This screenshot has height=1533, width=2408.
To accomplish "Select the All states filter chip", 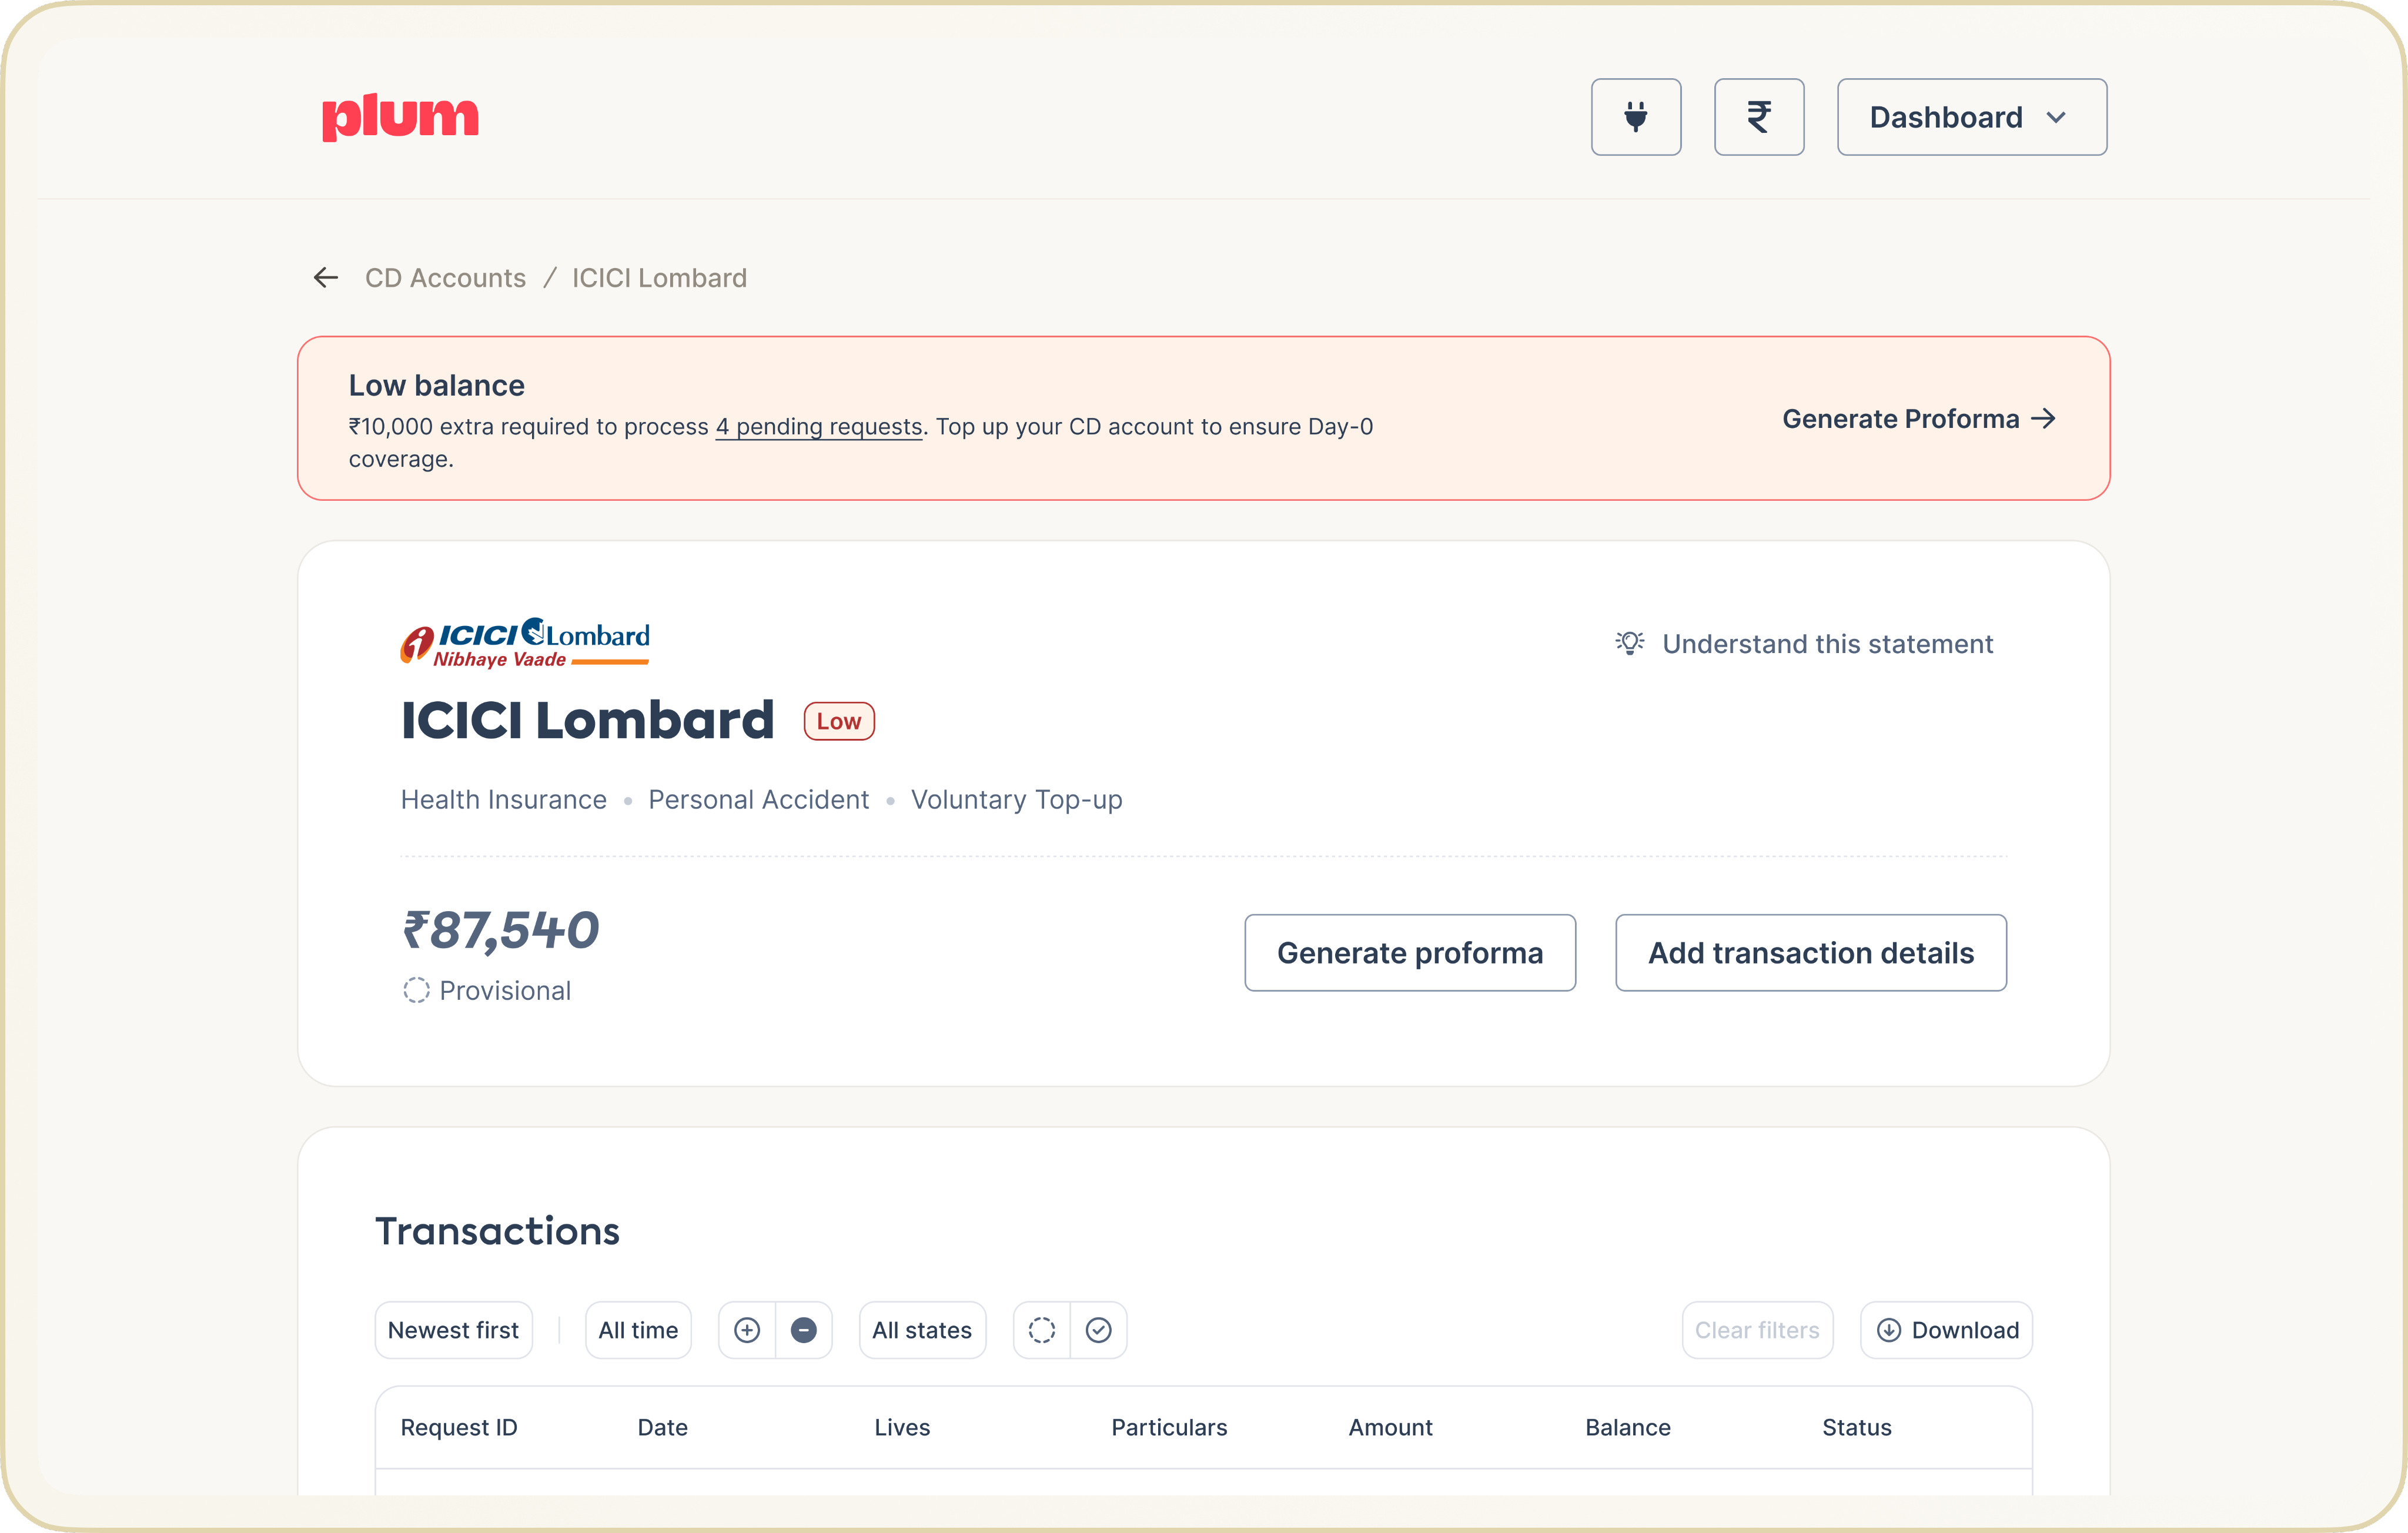I will pyautogui.click(x=921, y=1329).
